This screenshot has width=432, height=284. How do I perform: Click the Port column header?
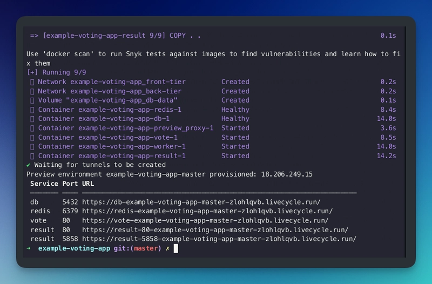pos(70,184)
